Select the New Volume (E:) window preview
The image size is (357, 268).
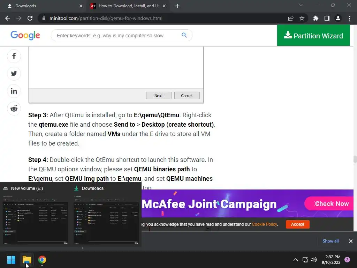(35, 215)
